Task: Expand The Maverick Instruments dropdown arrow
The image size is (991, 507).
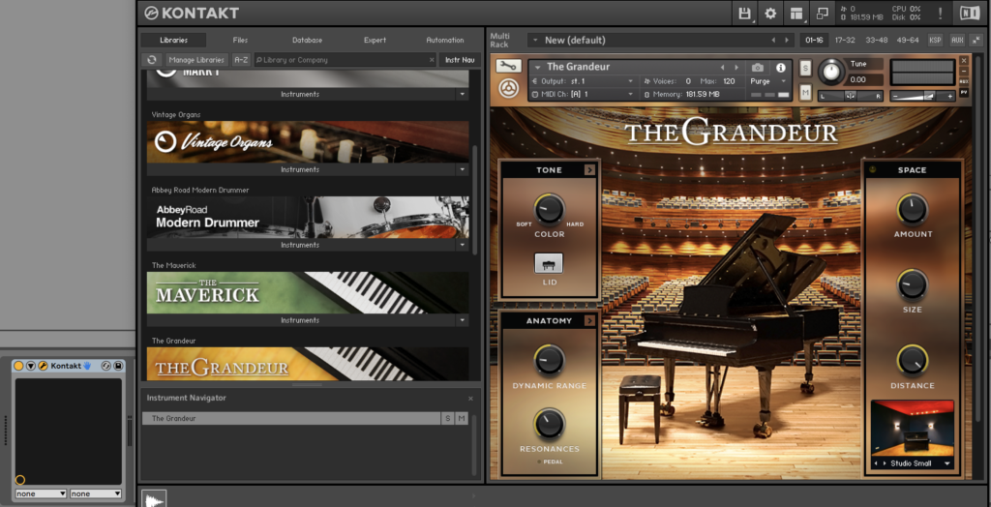Action: [x=462, y=320]
